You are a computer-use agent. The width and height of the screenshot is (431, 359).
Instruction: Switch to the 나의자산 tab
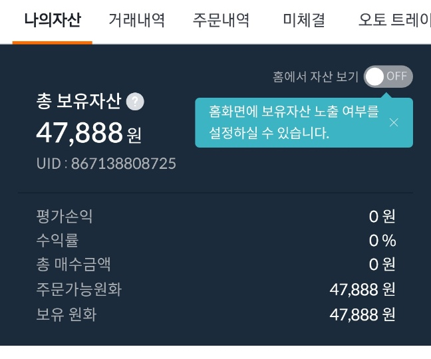[52, 21]
